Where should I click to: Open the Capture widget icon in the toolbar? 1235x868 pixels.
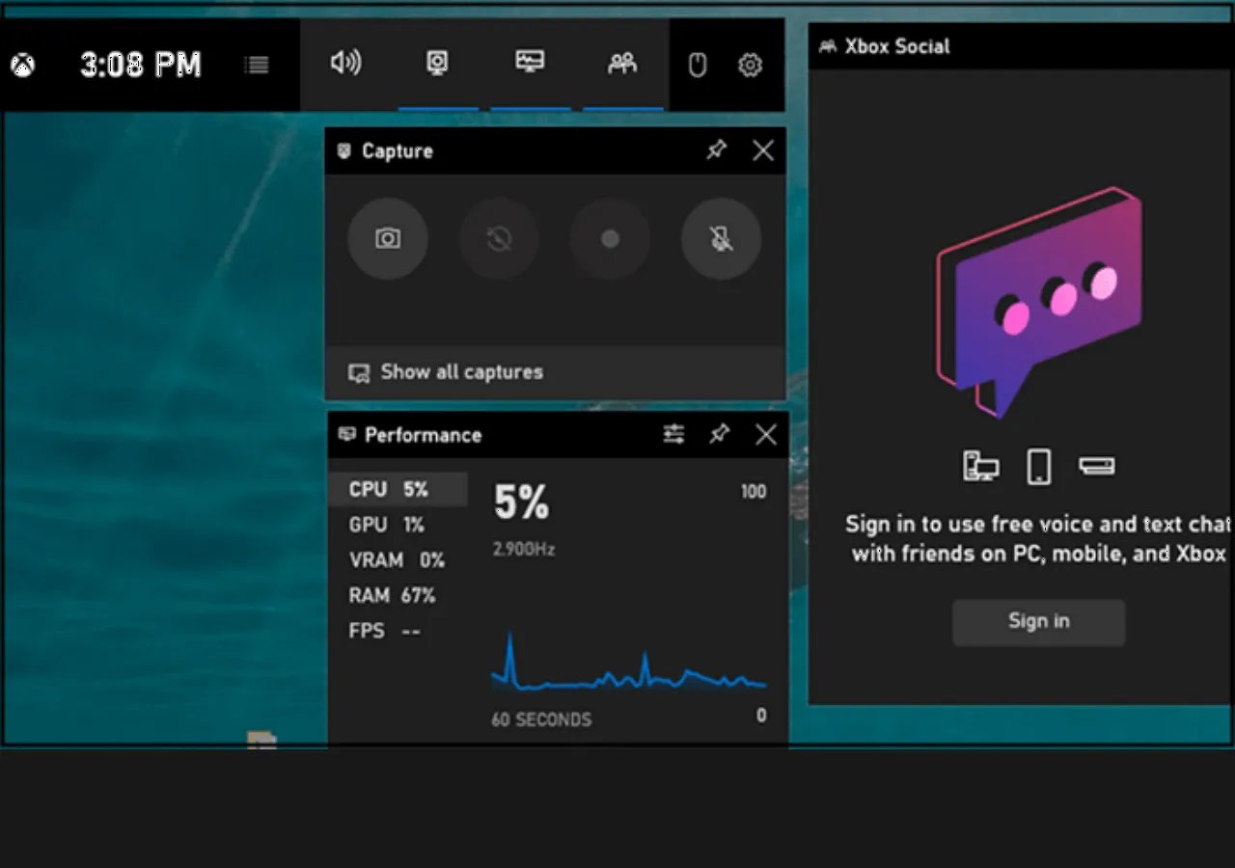tap(438, 62)
